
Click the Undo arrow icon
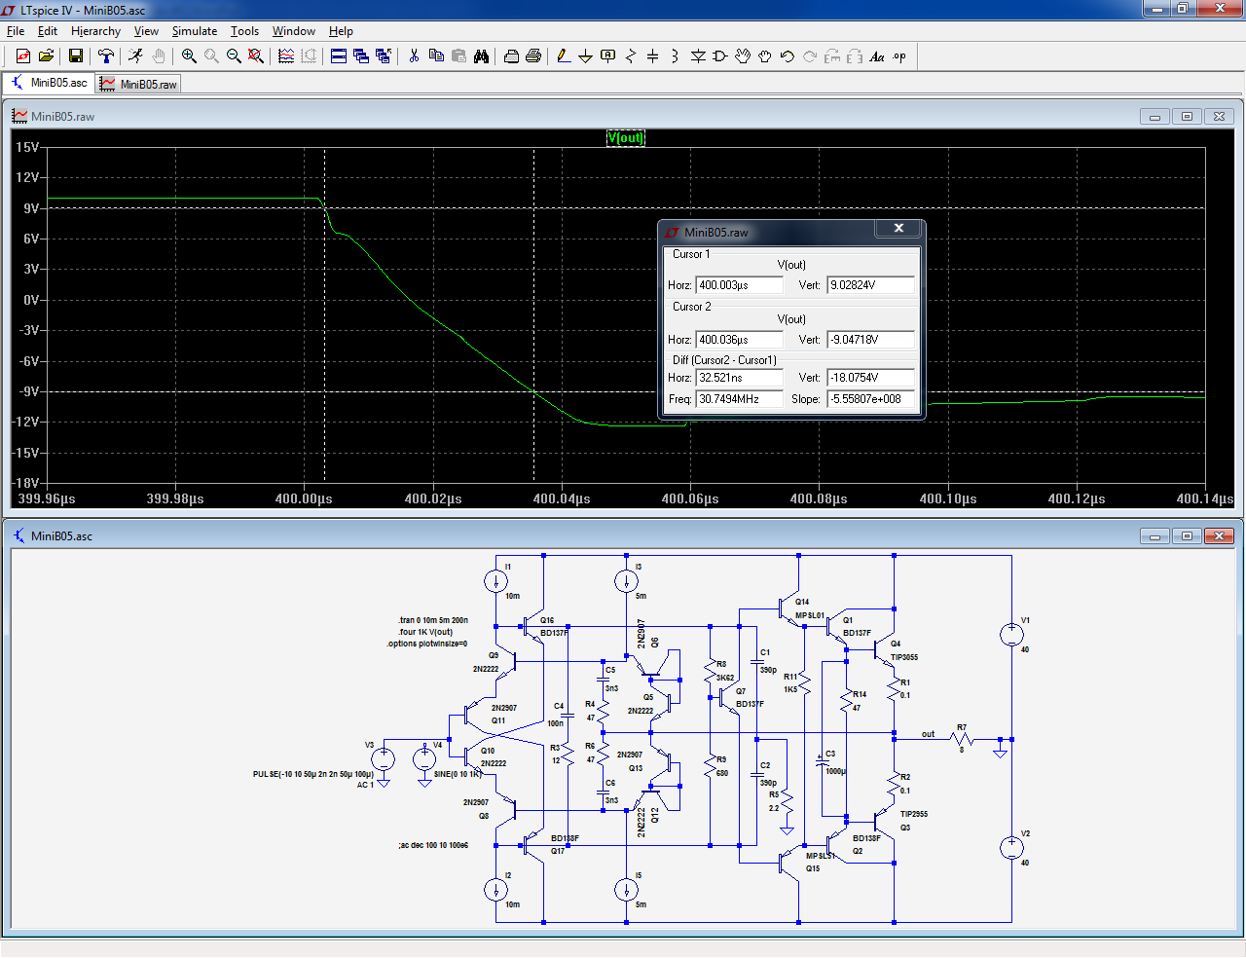tap(788, 56)
